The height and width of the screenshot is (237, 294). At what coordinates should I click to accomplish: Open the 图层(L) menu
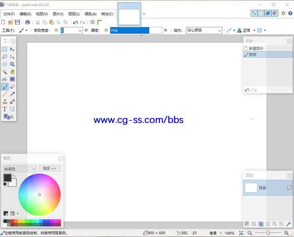[x=74, y=14]
